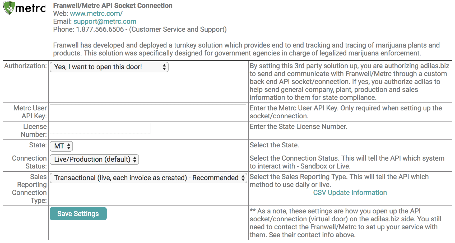Open the Sales Reporting Connection Type dropdown
Viewport: 455px width, 243px height.
(148, 178)
